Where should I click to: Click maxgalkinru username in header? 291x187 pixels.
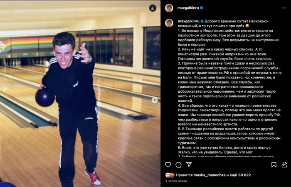(x=188, y=8)
